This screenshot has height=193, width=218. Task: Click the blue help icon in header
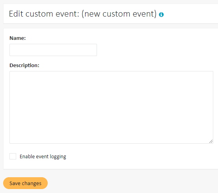[x=161, y=15]
